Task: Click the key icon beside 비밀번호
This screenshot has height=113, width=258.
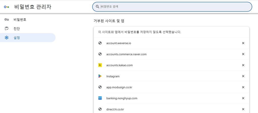Action: pyautogui.click(x=7, y=19)
